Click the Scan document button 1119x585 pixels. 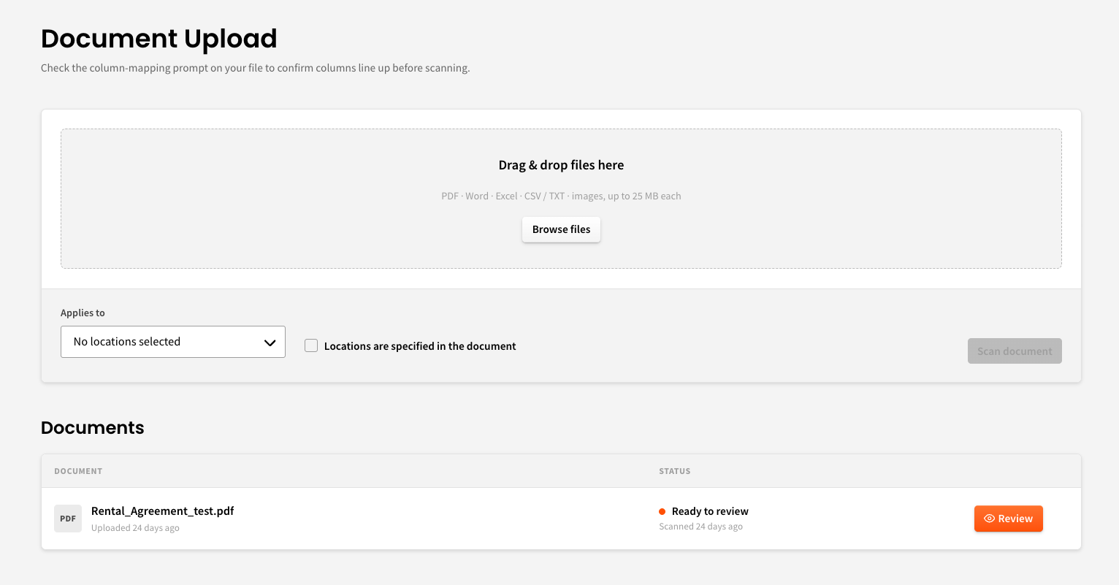coord(1015,351)
